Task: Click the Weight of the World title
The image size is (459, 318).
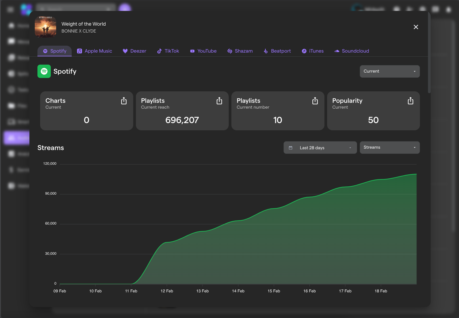Action: pyautogui.click(x=83, y=24)
